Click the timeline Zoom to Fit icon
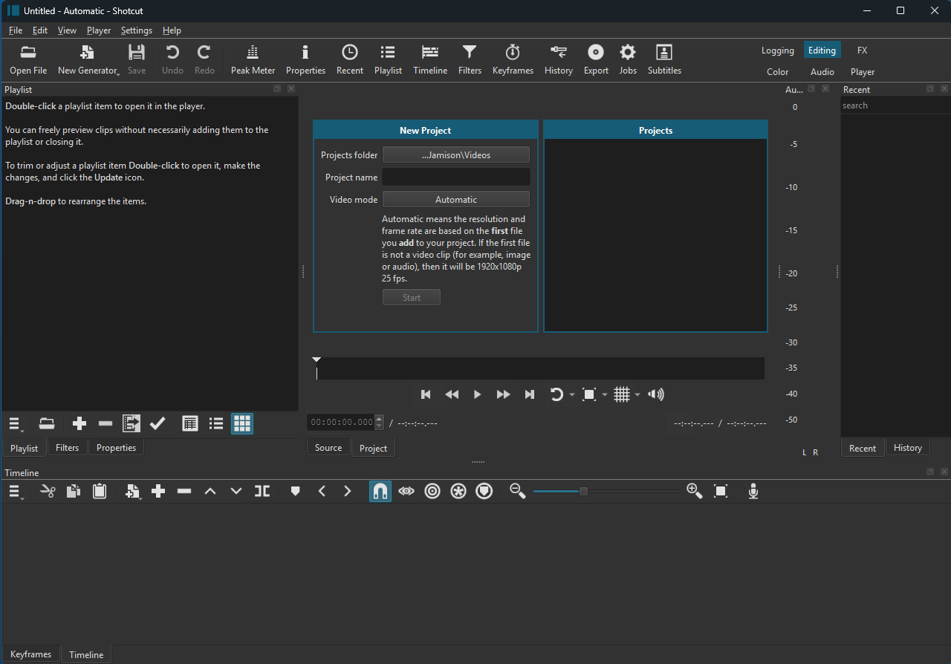Viewport: 951px width, 664px height. [x=720, y=491]
